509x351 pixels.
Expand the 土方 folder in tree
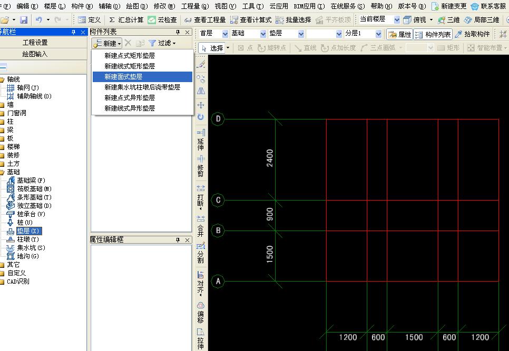9,164
